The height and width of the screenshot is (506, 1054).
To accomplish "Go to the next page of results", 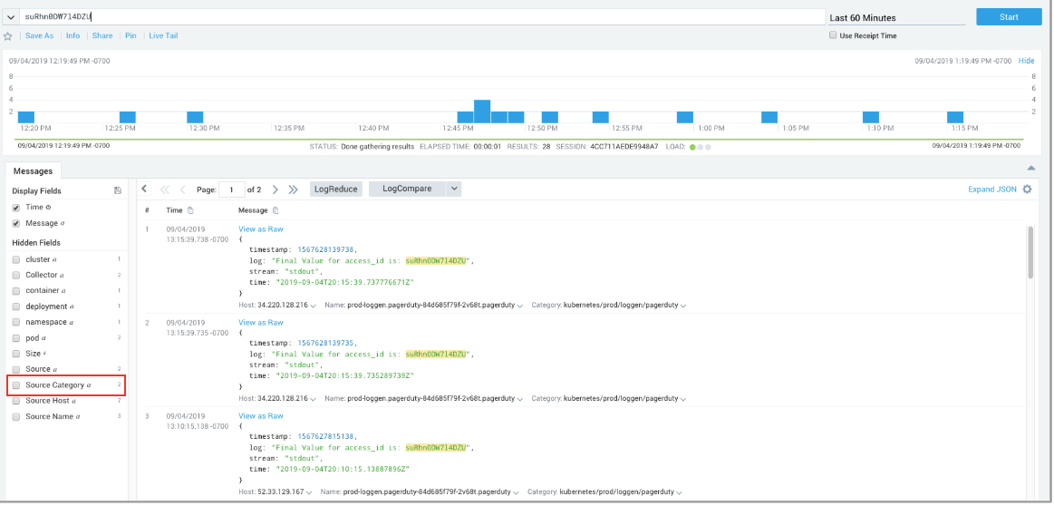I will coord(276,190).
